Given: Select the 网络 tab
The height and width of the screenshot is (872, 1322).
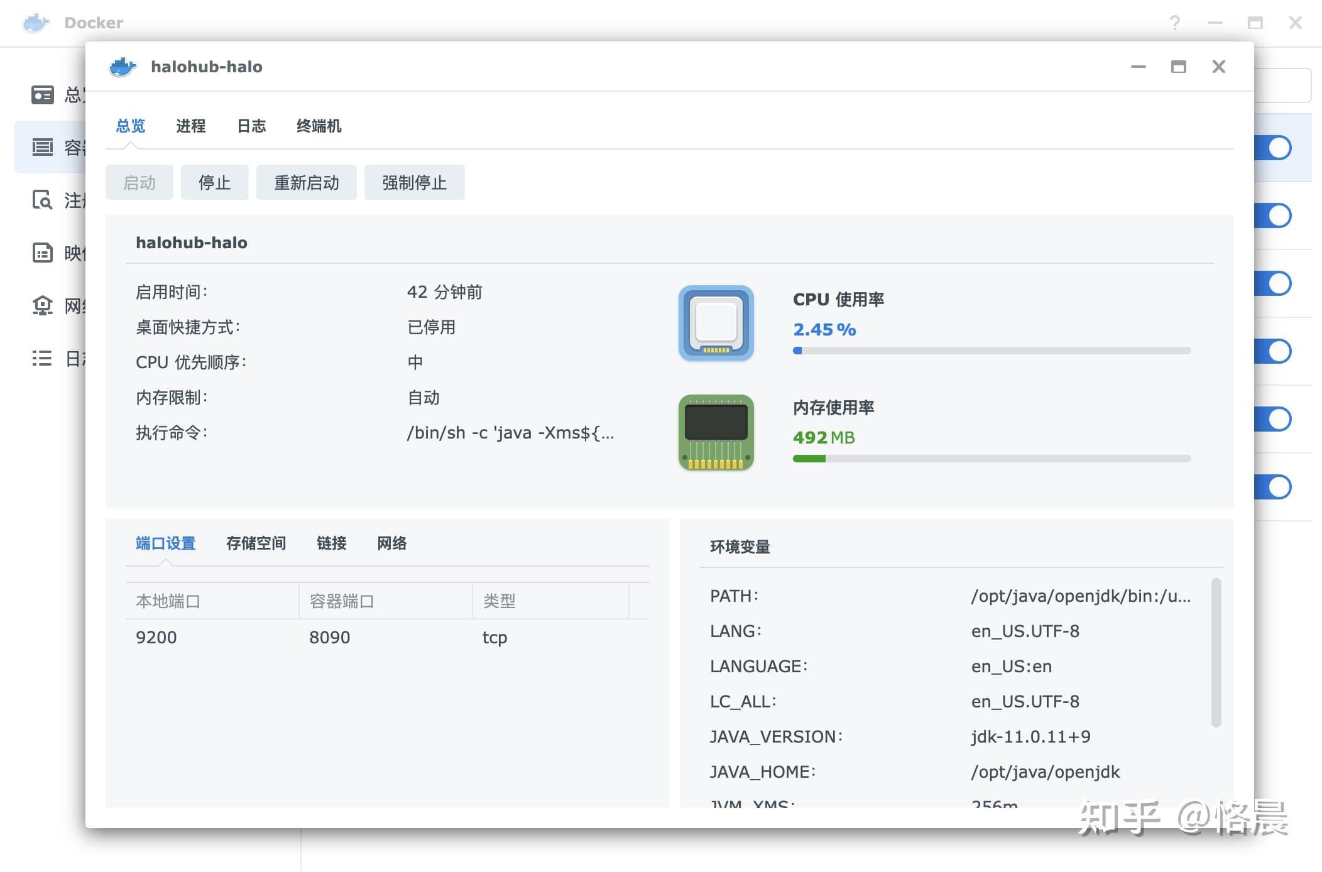Looking at the screenshot, I should click(x=392, y=543).
